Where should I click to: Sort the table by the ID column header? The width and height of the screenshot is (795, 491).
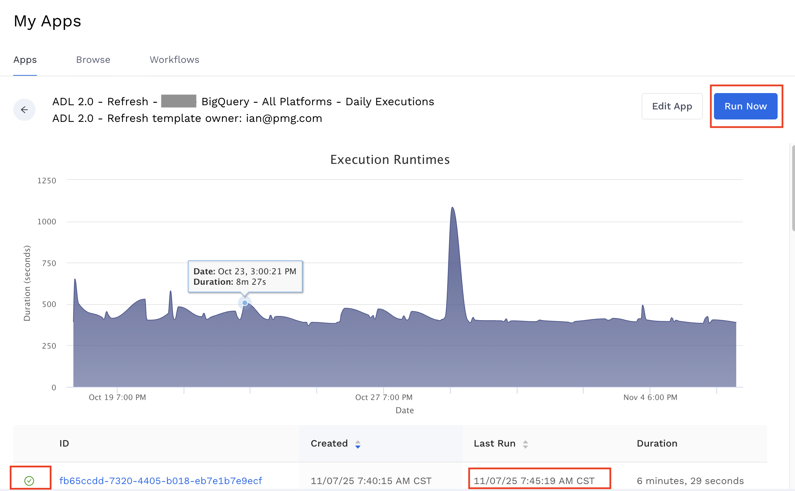(x=64, y=443)
